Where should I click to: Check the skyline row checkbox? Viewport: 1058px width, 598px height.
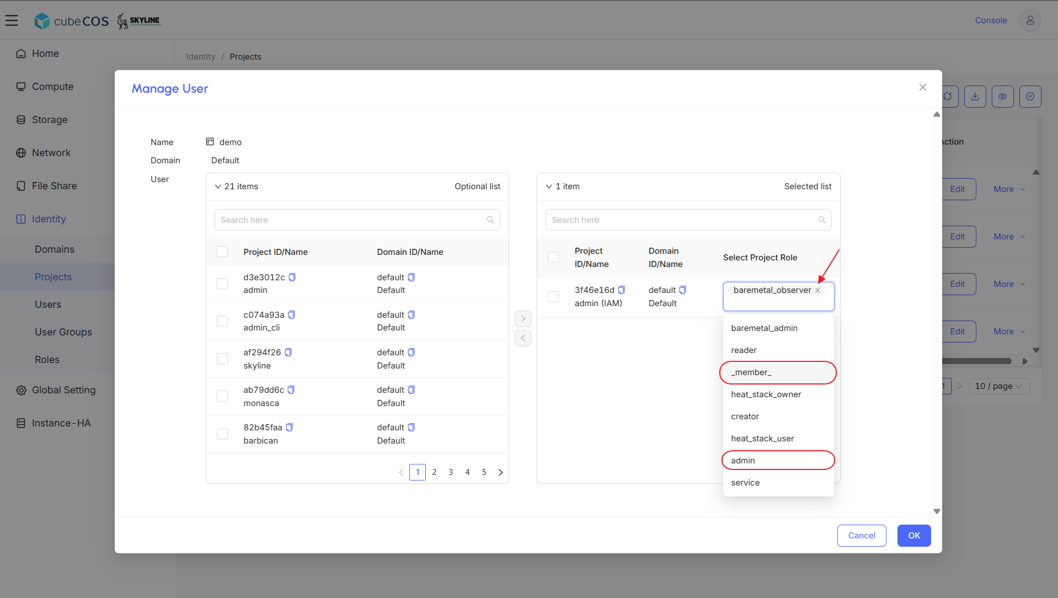coord(222,359)
